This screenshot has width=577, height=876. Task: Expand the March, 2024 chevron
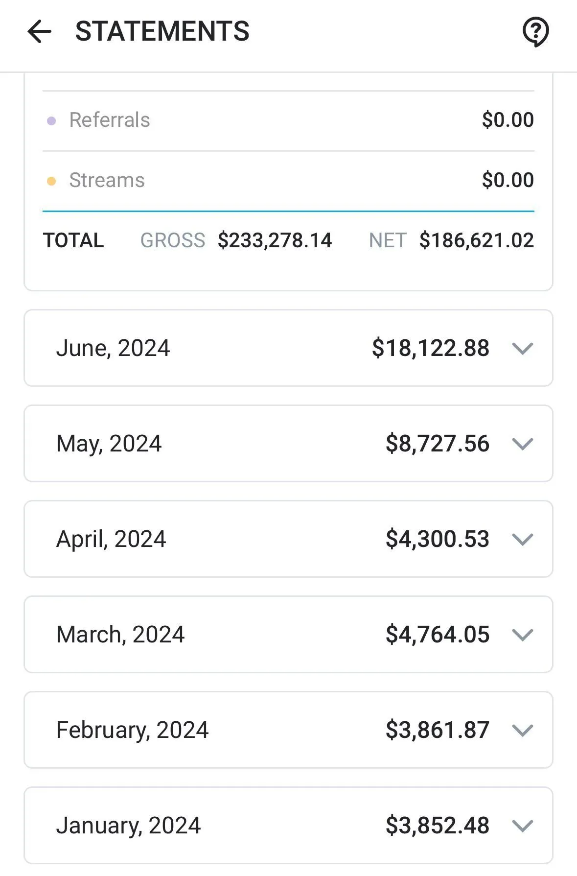(x=522, y=635)
